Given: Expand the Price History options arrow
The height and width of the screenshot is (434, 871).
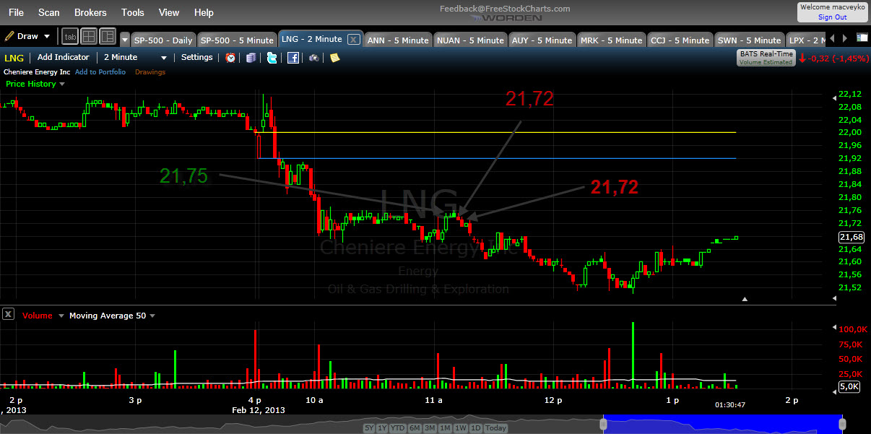Looking at the screenshot, I should 62,84.
